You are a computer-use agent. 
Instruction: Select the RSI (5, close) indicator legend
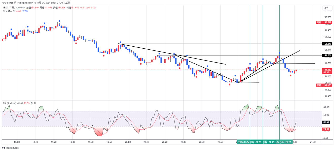(10, 103)
